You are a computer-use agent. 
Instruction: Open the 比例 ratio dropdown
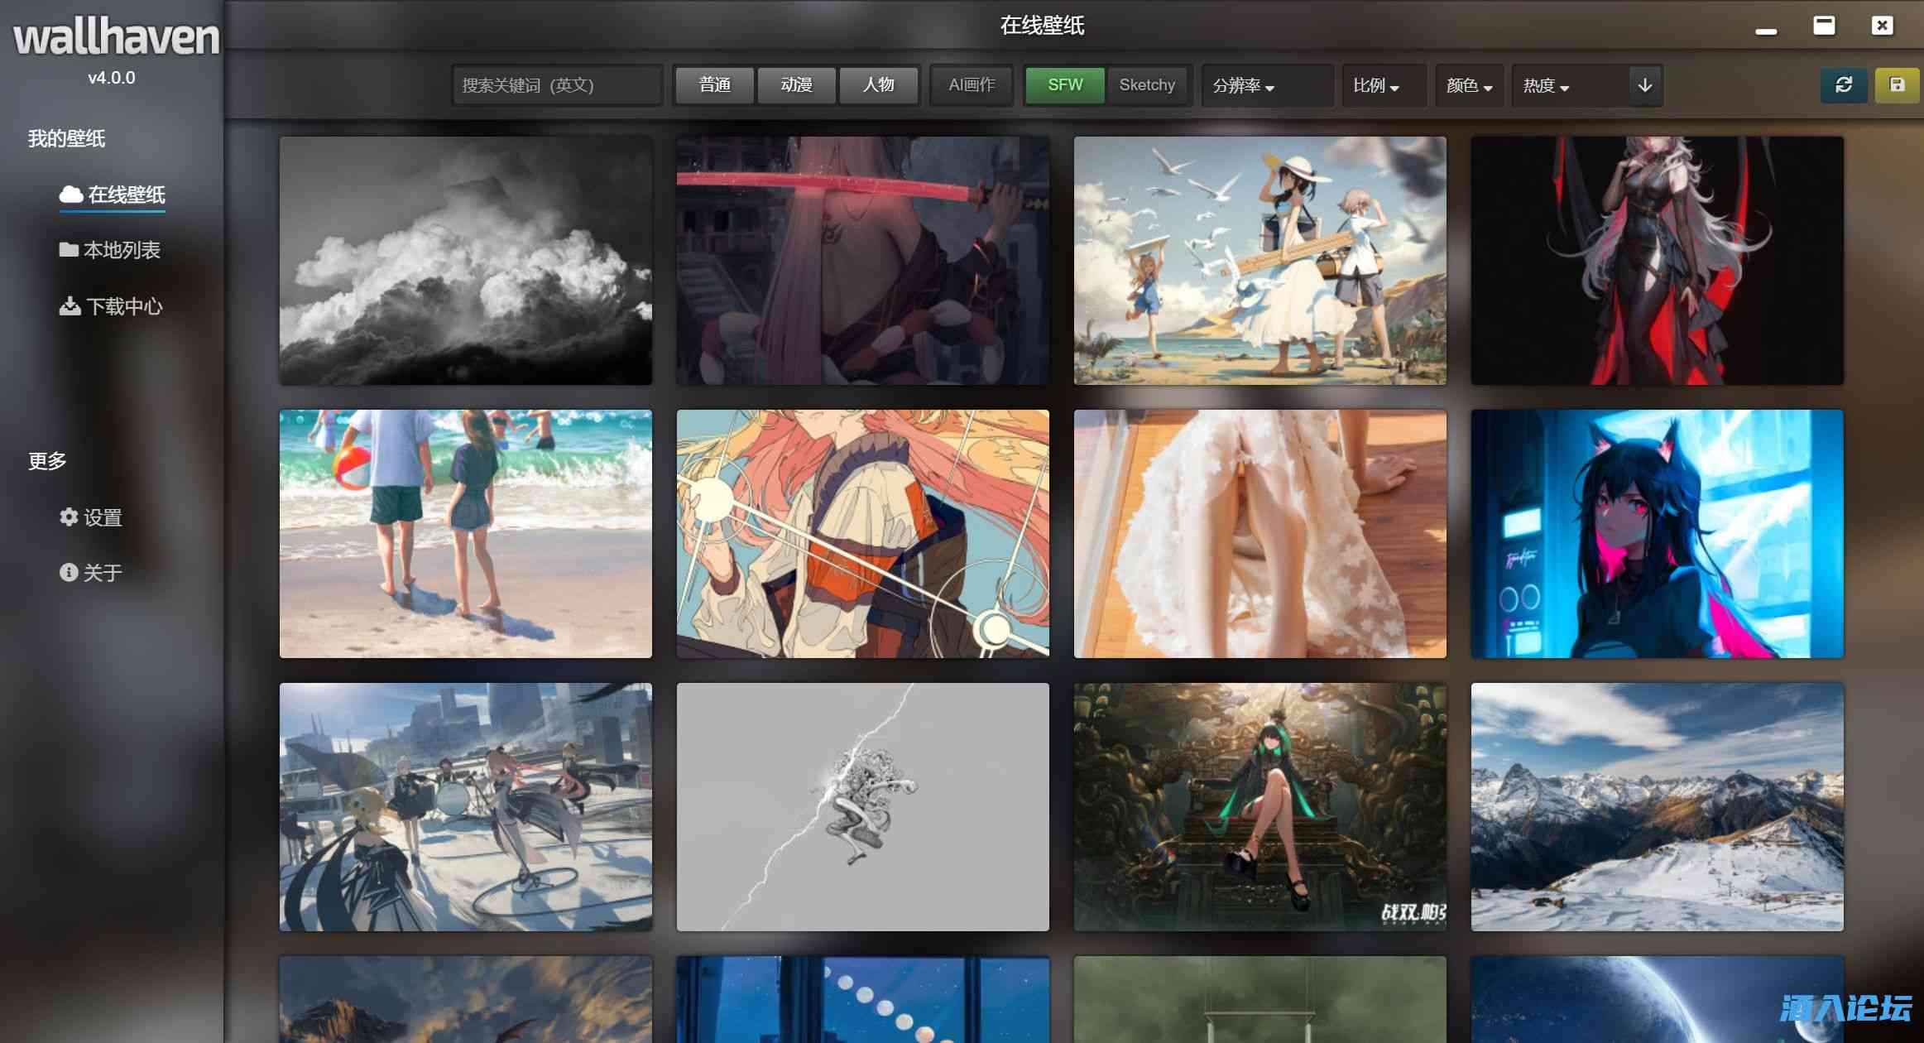[x=1376, y=86]
